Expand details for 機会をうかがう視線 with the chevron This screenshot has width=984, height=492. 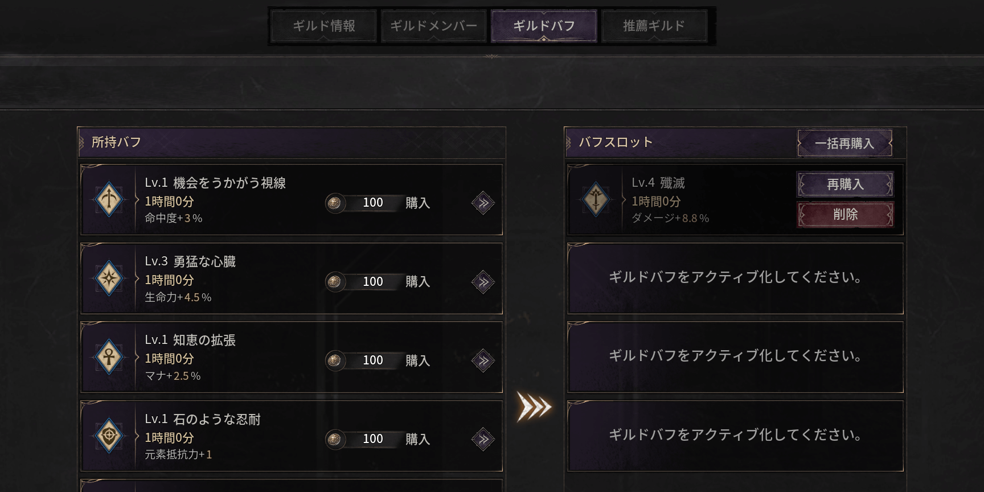483,202
